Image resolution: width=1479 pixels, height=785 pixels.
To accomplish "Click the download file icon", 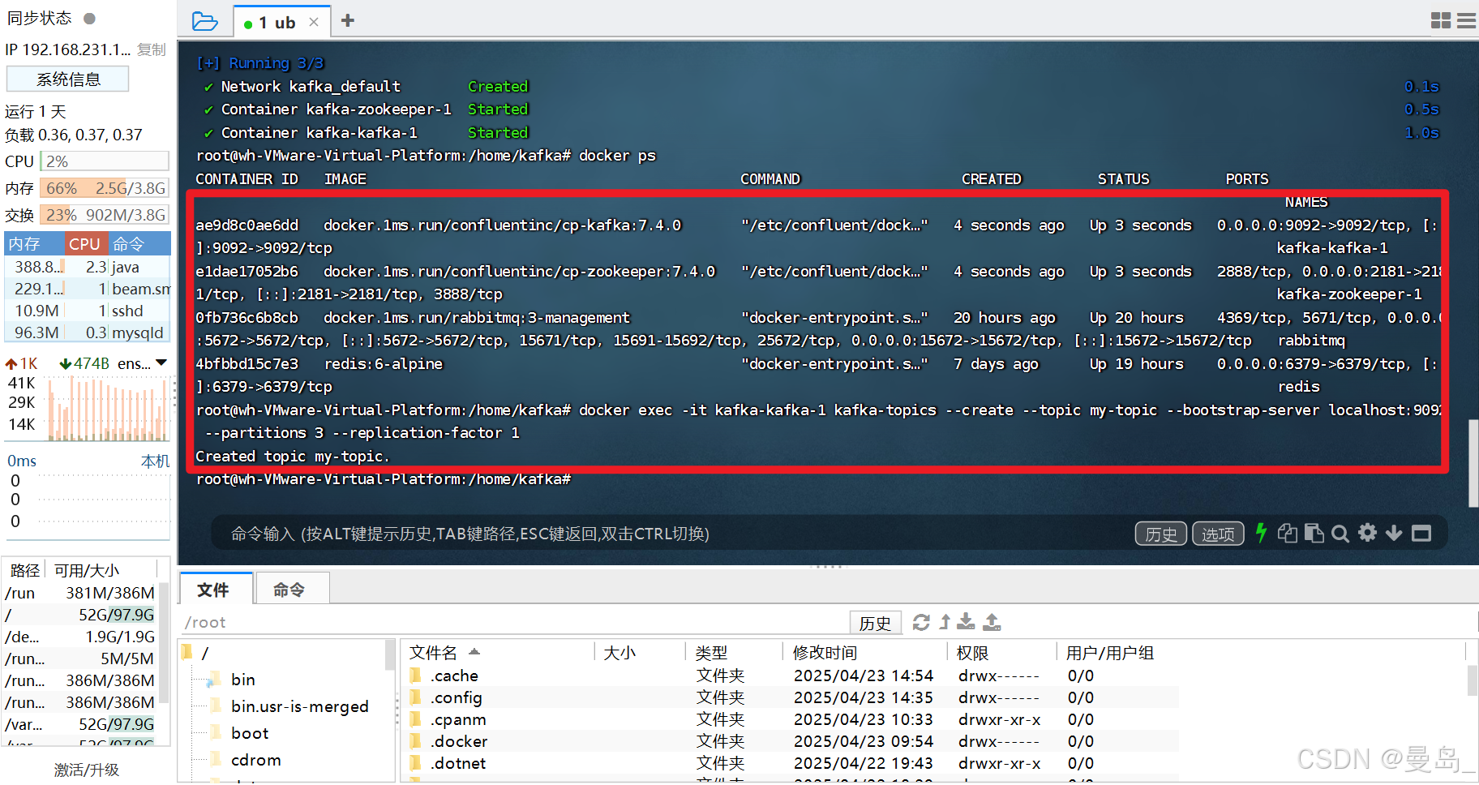I will point(966,622).
